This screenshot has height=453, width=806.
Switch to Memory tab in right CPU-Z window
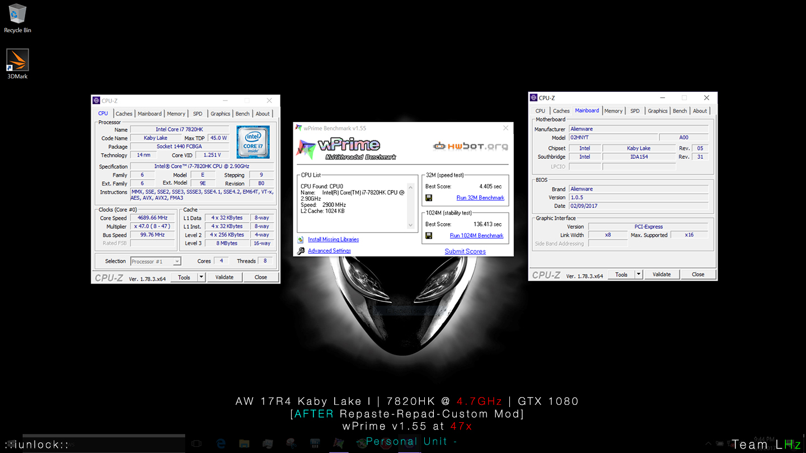point(613,111)
